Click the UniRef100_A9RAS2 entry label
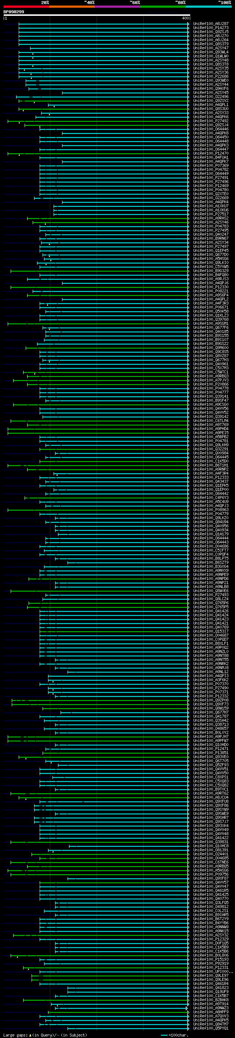 (211, 218)
